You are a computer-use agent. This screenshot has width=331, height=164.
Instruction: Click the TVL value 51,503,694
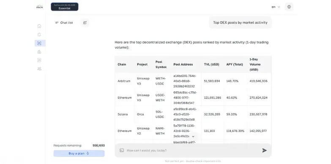212,81
